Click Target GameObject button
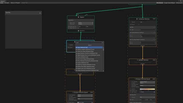Image resolution: width=183 pixels, height=103 pixels. (x=169, y=3)
